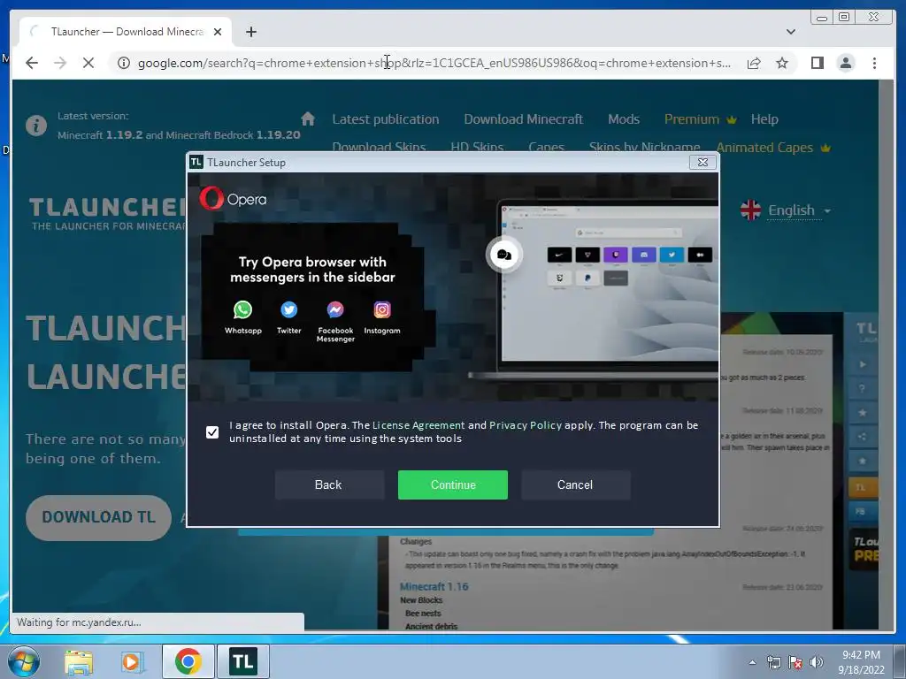Open the Help menu item
This screenshot has width=906, height=679.
(x=764, y=119)
